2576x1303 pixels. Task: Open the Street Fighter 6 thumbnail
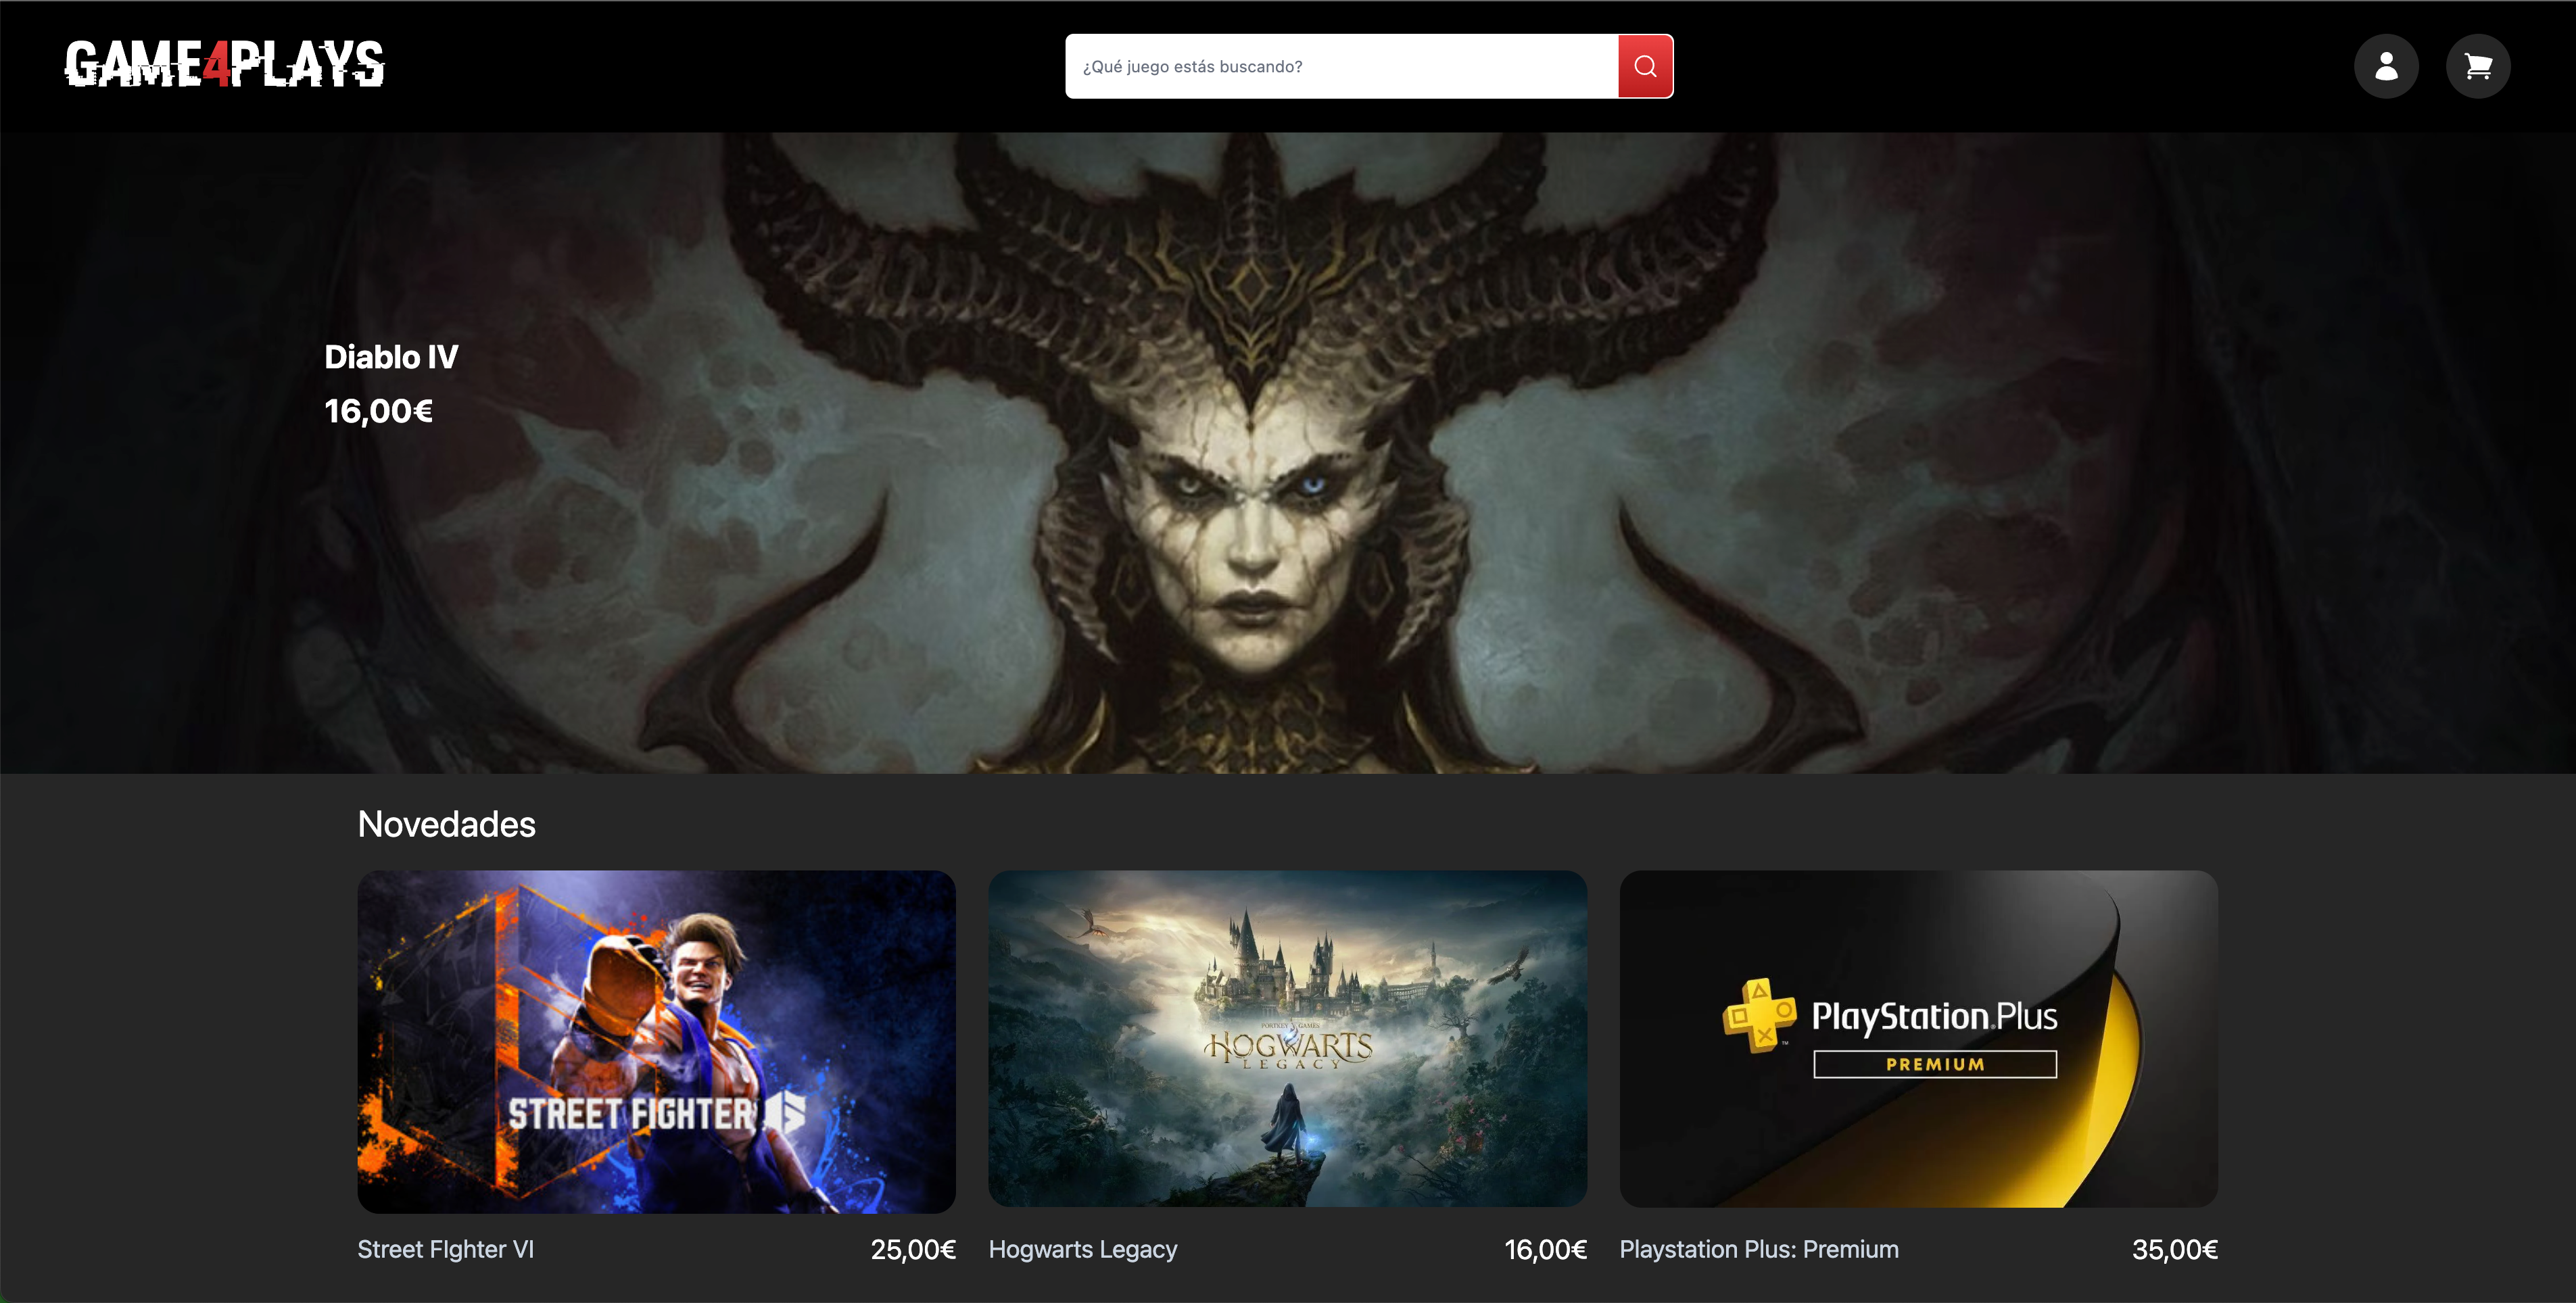(x=656, y=1041)
